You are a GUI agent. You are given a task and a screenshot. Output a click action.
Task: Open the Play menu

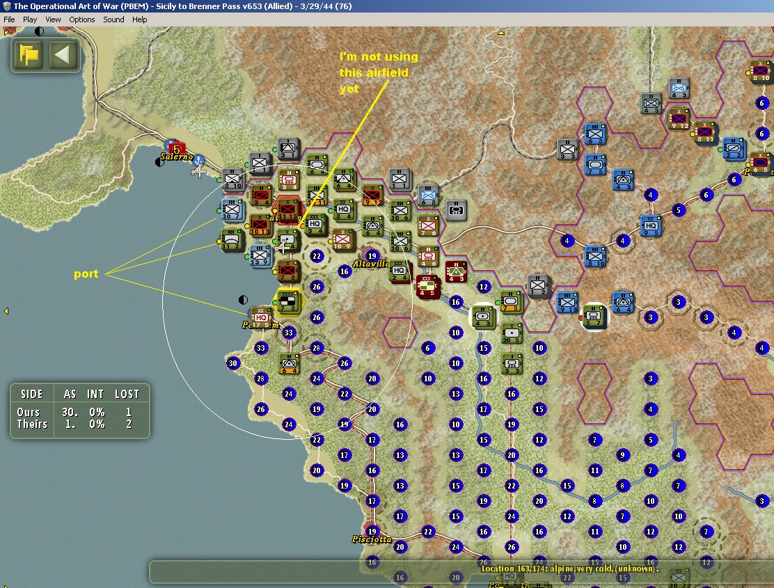(30, 19)
